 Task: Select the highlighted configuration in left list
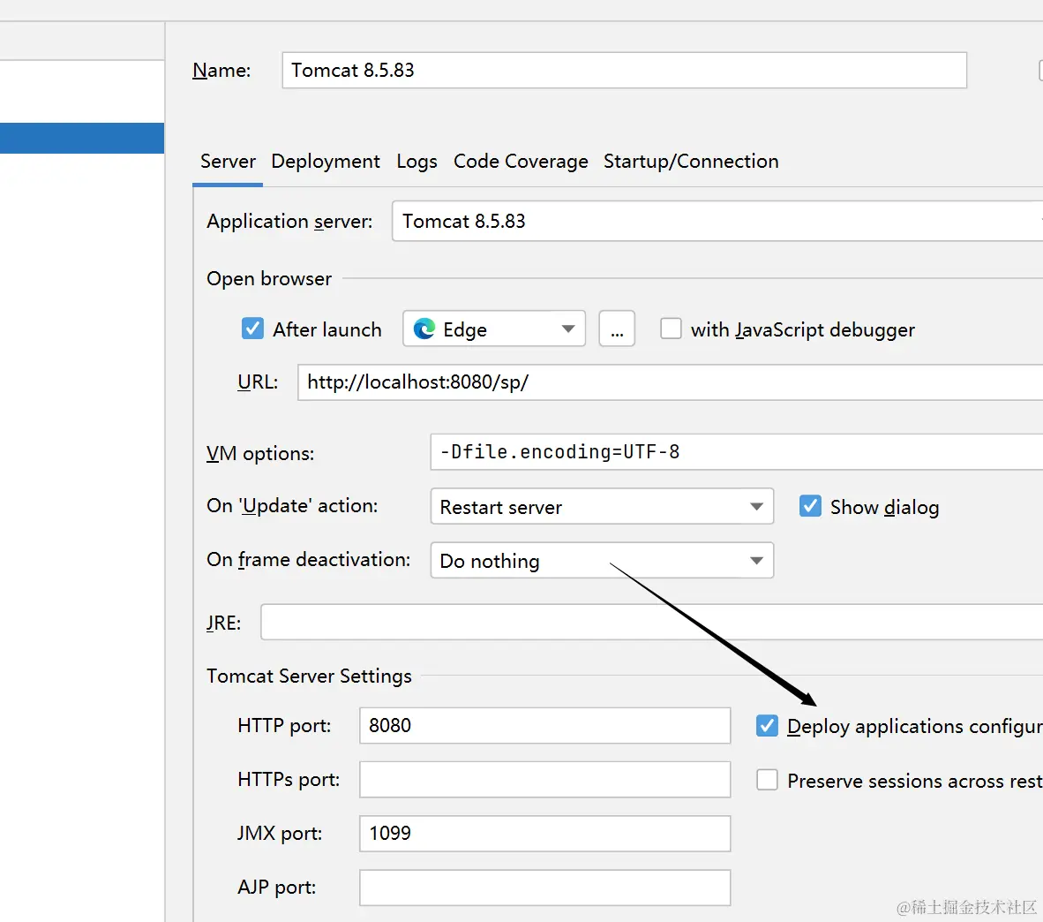pos(82,138)
